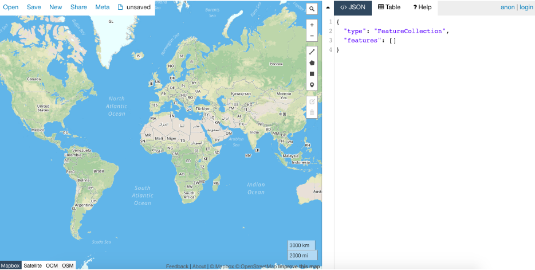Click the unsaved file name label

click(x=139, y=7)
